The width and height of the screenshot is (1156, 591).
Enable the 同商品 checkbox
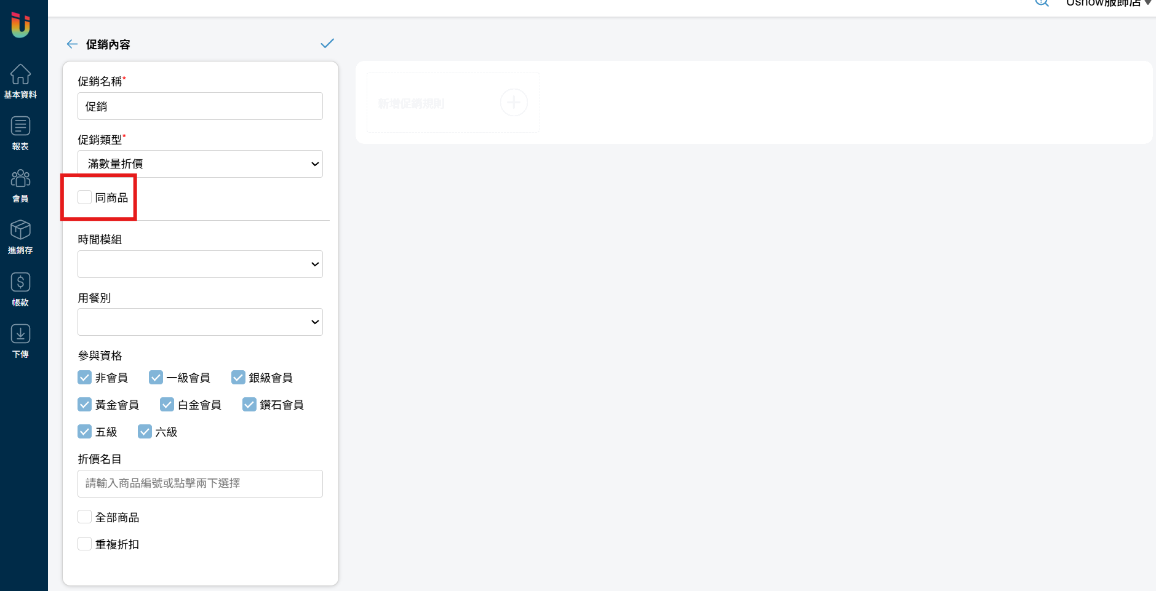85,197
